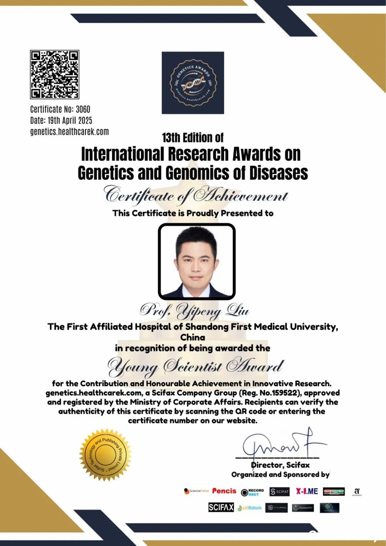This screenshot has width=386, height=546.
Task: Select the X-I.ME sponsor logo
Action: 307,491
